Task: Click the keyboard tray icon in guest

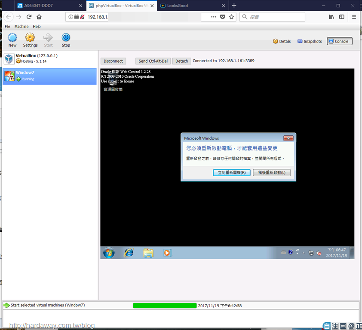Action: [283, 252]
